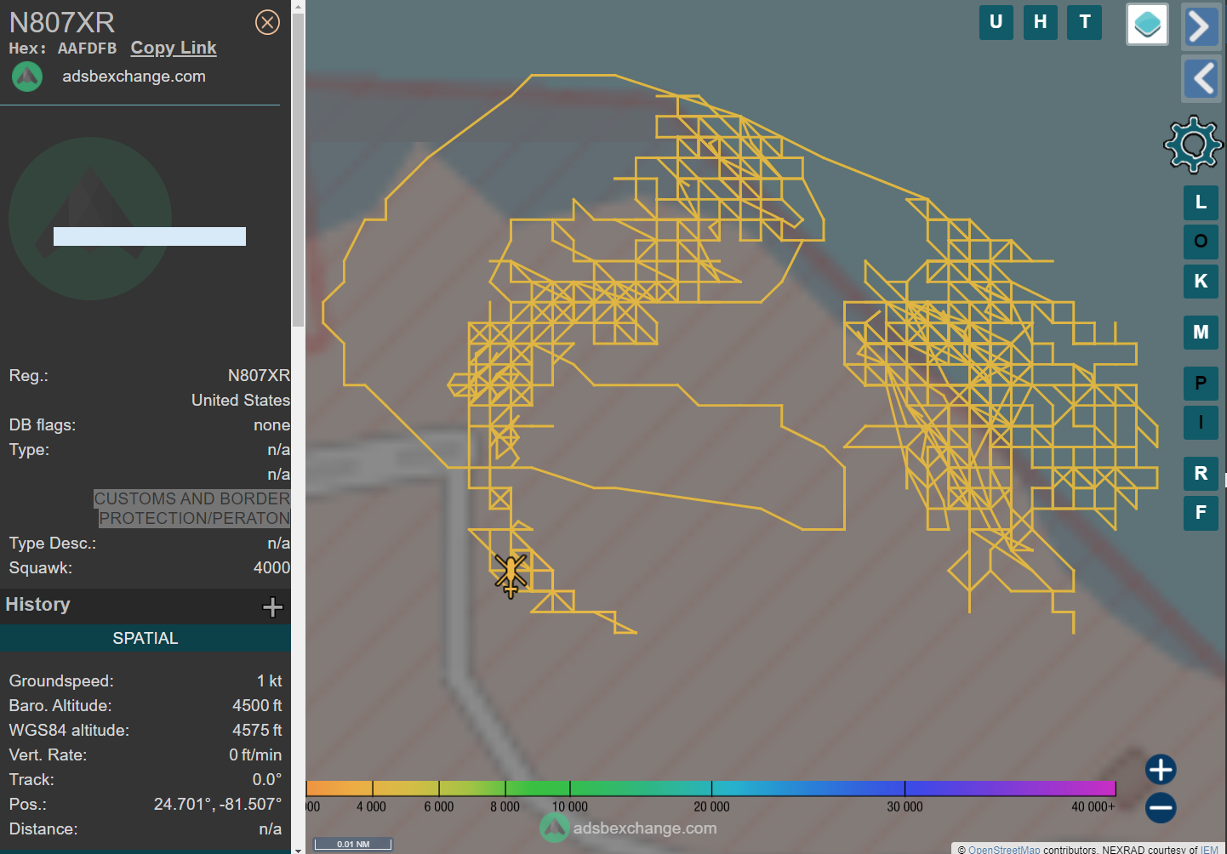Click the Squawk value 4000

271,567
